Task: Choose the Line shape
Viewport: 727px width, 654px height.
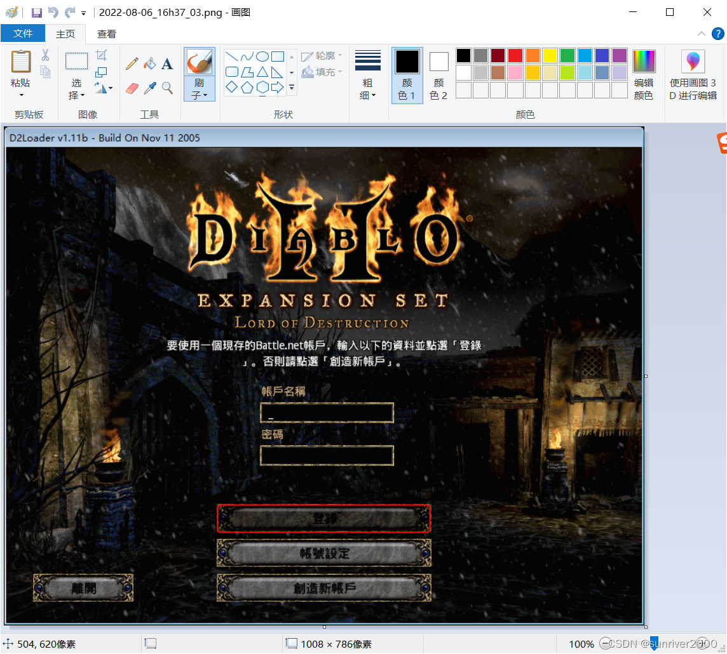Action: click(x=232, y=57)
